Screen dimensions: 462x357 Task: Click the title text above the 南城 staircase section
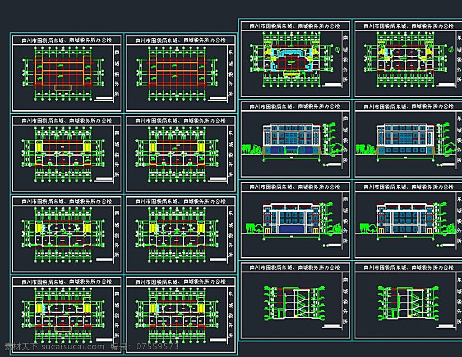pyautogui.click(x=295, y=267)
